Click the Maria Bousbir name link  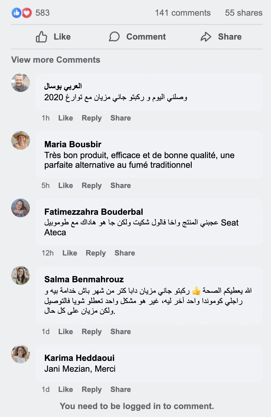click(x=73, y=144)
